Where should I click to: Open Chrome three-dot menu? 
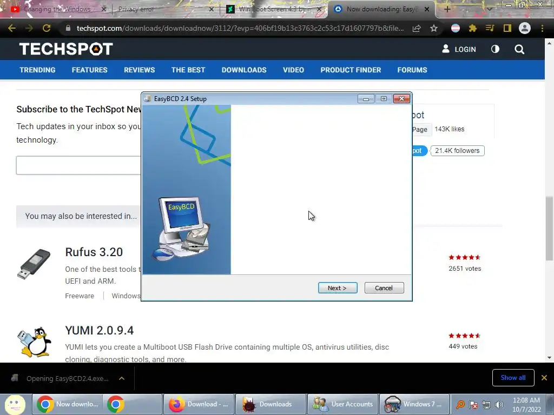coord(542,28)
